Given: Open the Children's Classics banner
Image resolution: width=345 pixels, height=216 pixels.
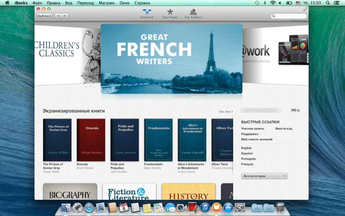Looking at the screenshot, I should 67,55.
